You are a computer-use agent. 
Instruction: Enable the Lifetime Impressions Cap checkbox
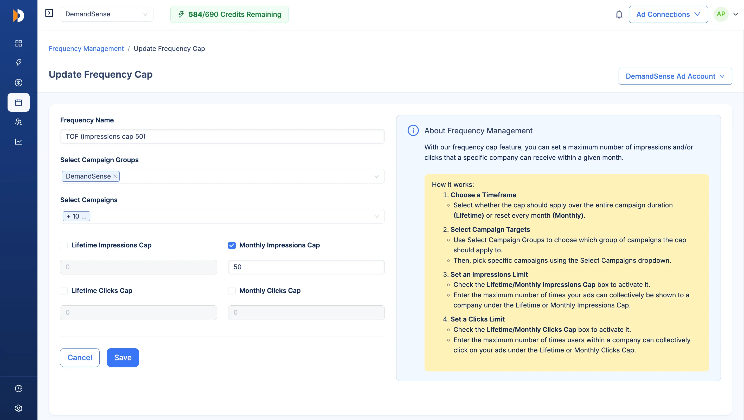point(64,245)
